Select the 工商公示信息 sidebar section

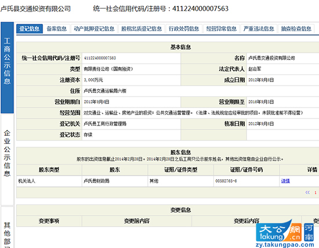(7, 68)
